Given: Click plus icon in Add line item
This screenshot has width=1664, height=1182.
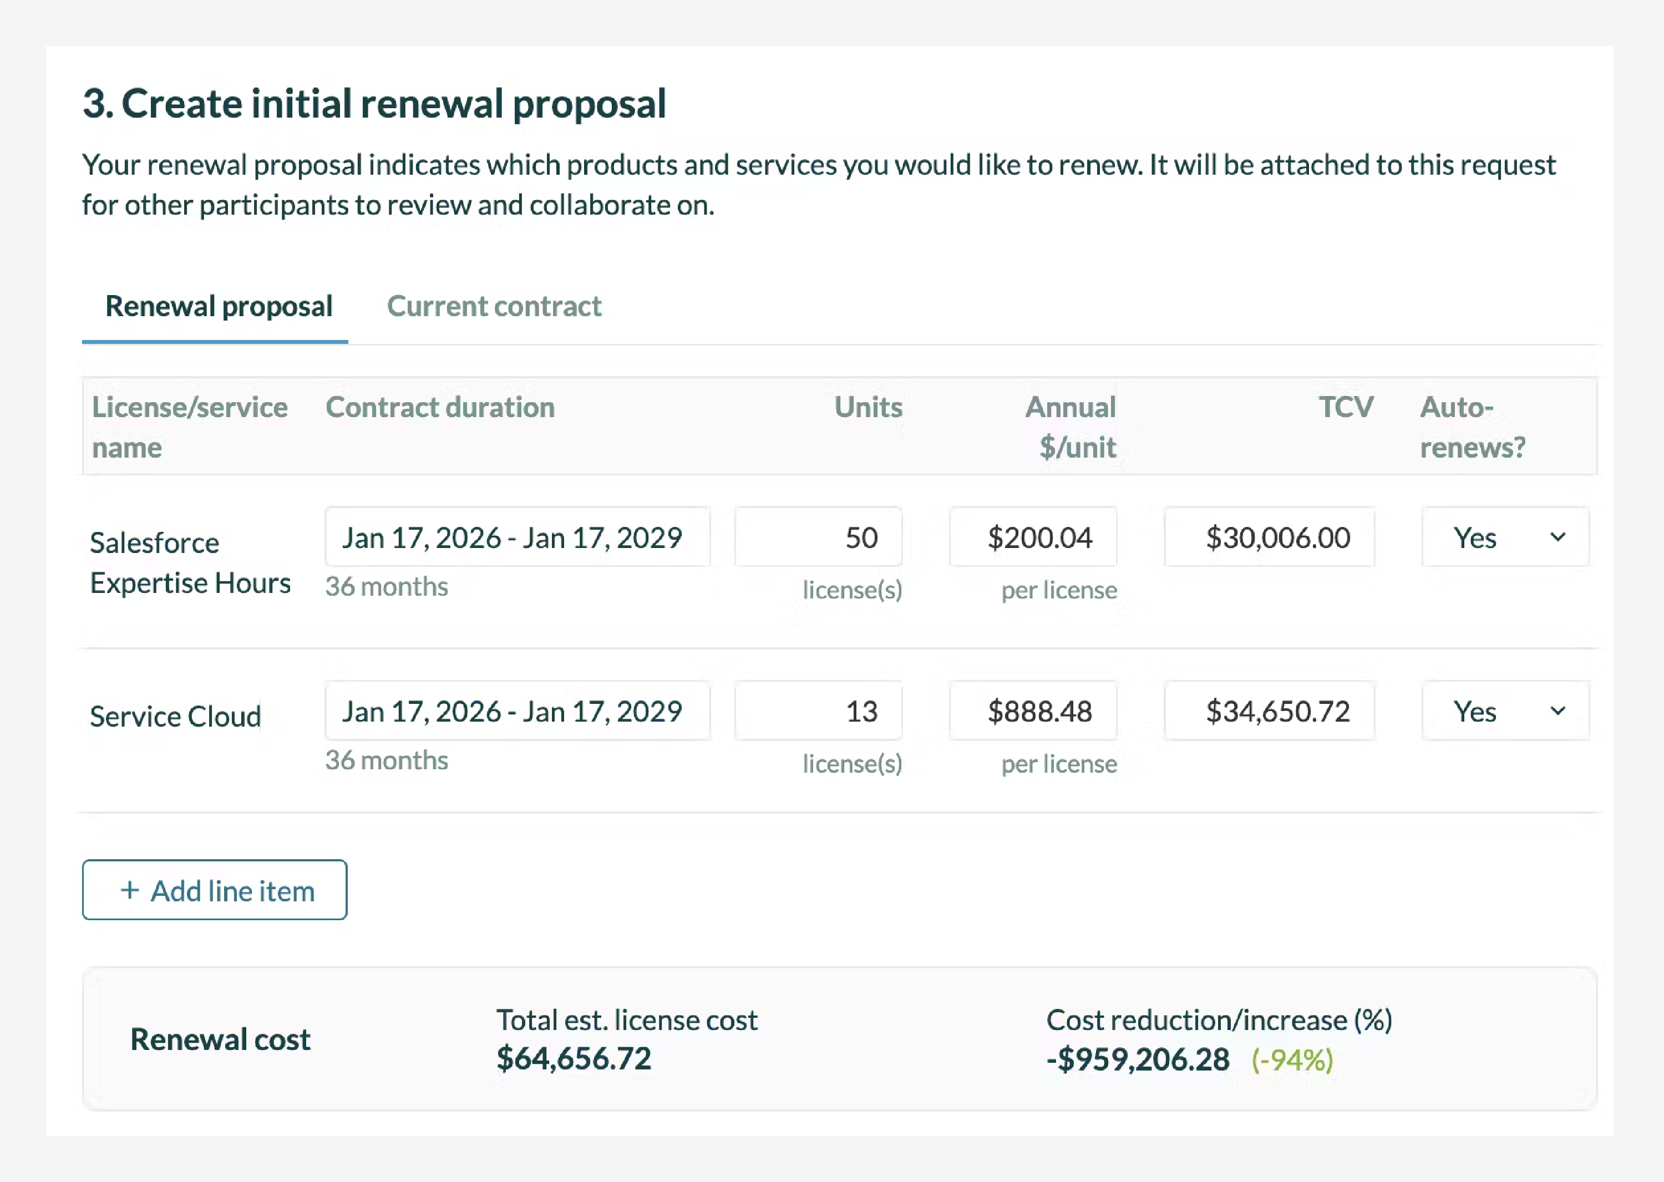Looking at the screenshot, I should 130,890.
